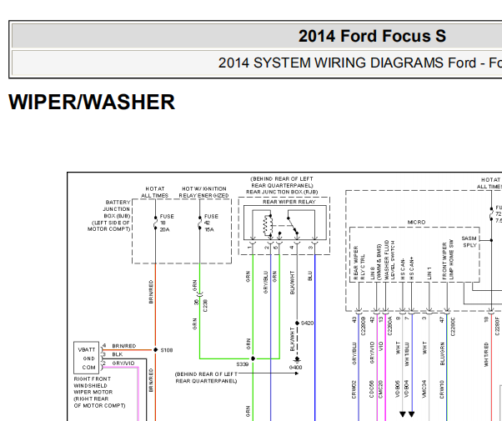Viewport: 502px width, 421px height.
Task: Click the "C238" connector label
Action: pos(205,306)
